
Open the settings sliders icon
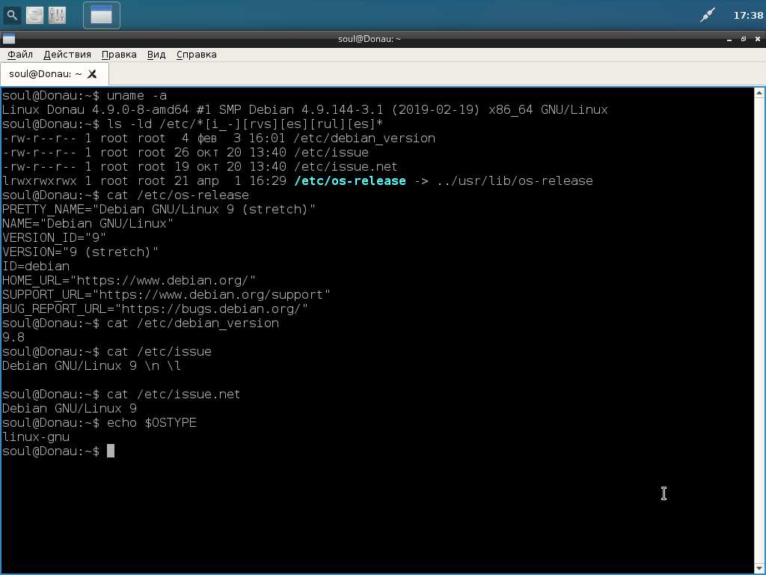tap(57, 15)
